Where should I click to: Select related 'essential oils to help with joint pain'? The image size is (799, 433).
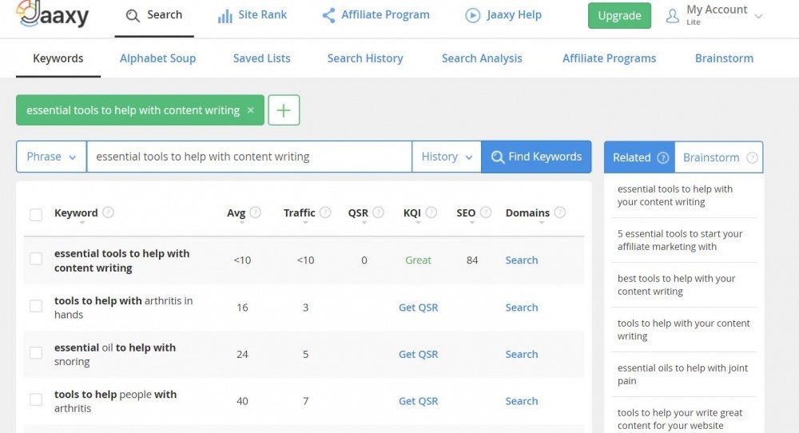(x=682, y=375)
